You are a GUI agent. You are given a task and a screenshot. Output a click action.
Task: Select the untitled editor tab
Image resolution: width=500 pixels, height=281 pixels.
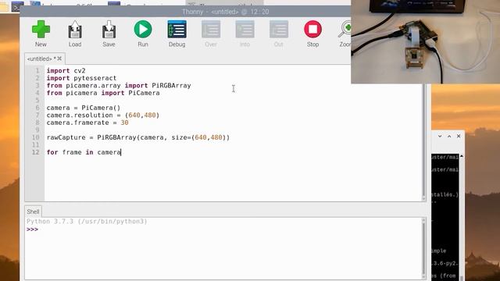tap(45, 59)
